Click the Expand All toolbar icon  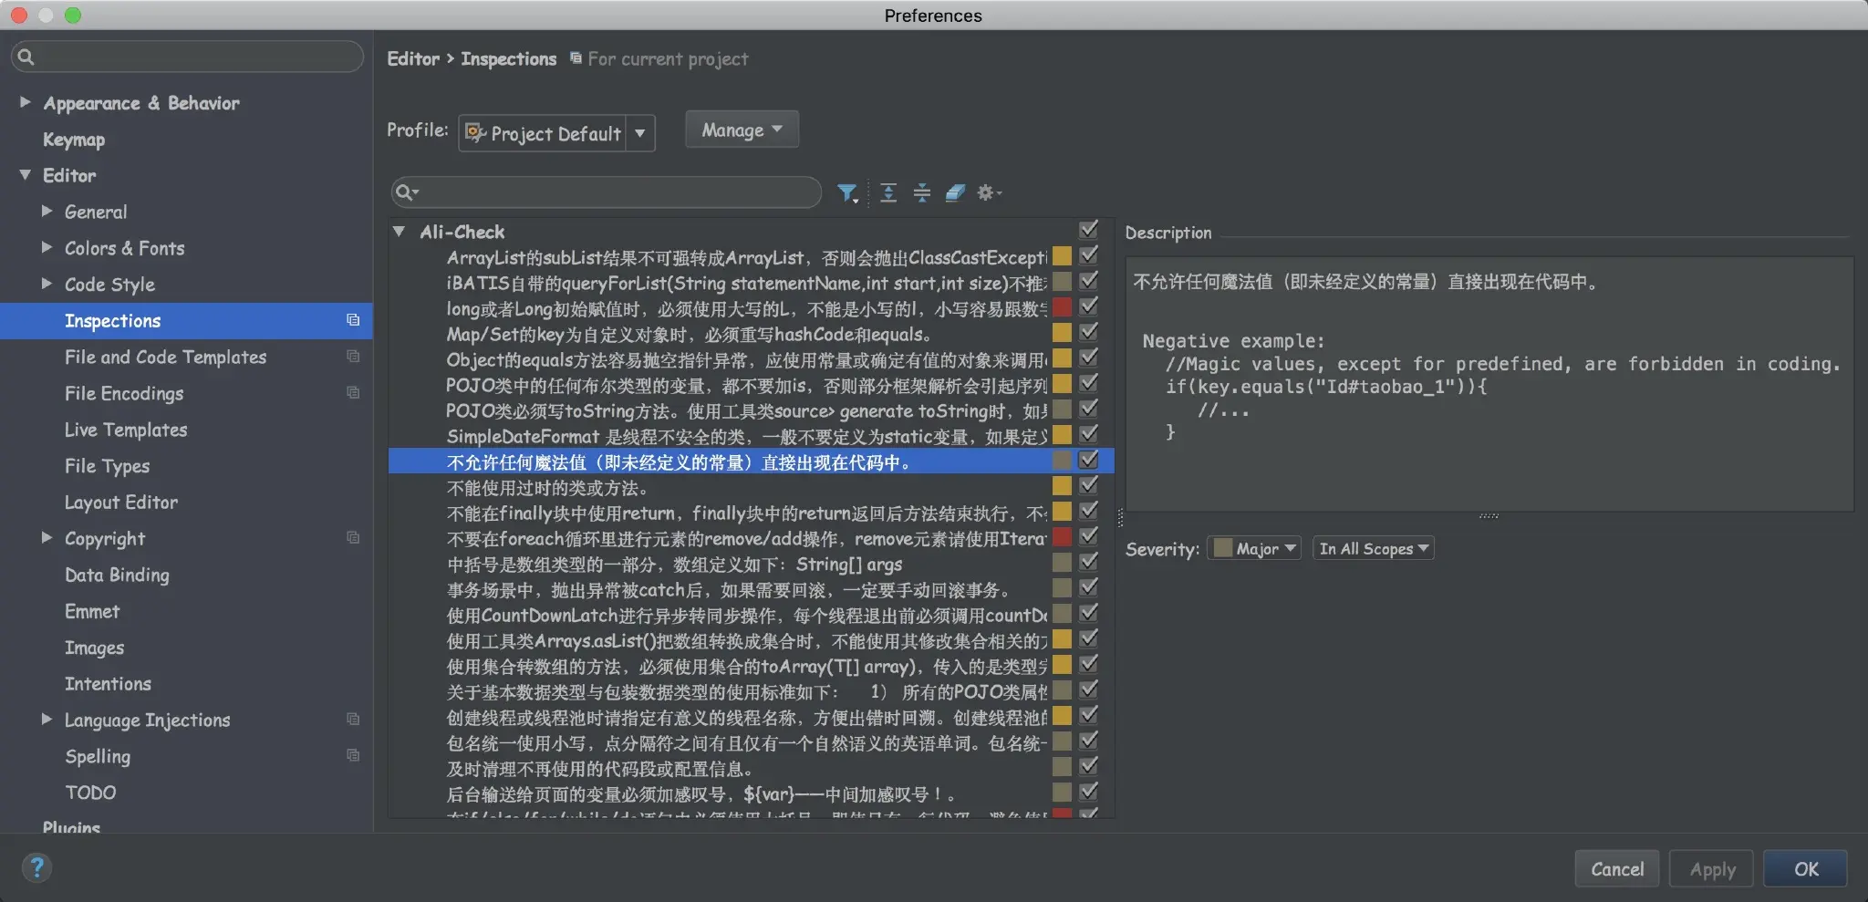888,192
